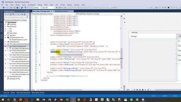Select packages.config in Solution Explorer
This screenshot has width=181, height=102.
pos(14,79)
